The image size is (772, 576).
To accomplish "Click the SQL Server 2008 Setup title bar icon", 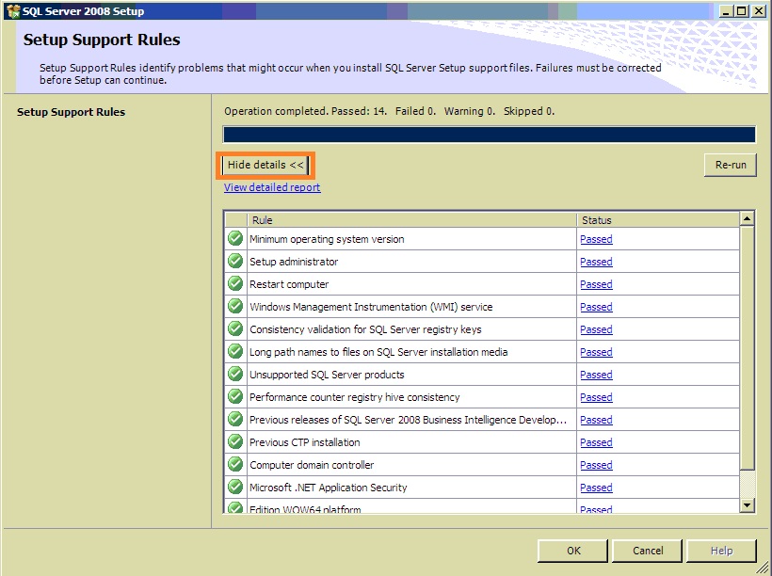I will pyautogui.click(x=13, y=11).
